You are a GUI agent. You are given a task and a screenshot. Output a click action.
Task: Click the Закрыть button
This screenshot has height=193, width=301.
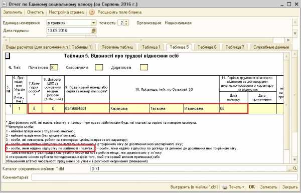click(289, 187)
